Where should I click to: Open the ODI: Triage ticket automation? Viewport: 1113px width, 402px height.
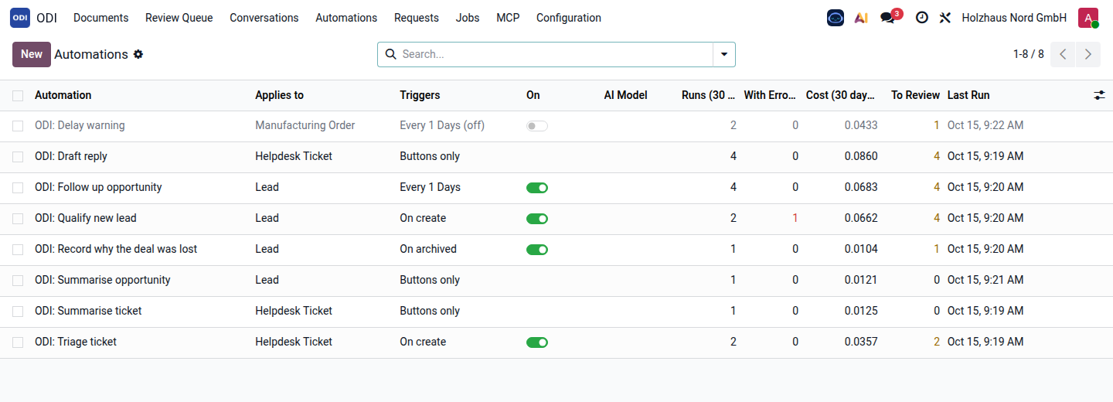(76, 342)
